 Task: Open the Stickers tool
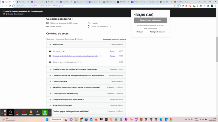[x=31, y=113]
